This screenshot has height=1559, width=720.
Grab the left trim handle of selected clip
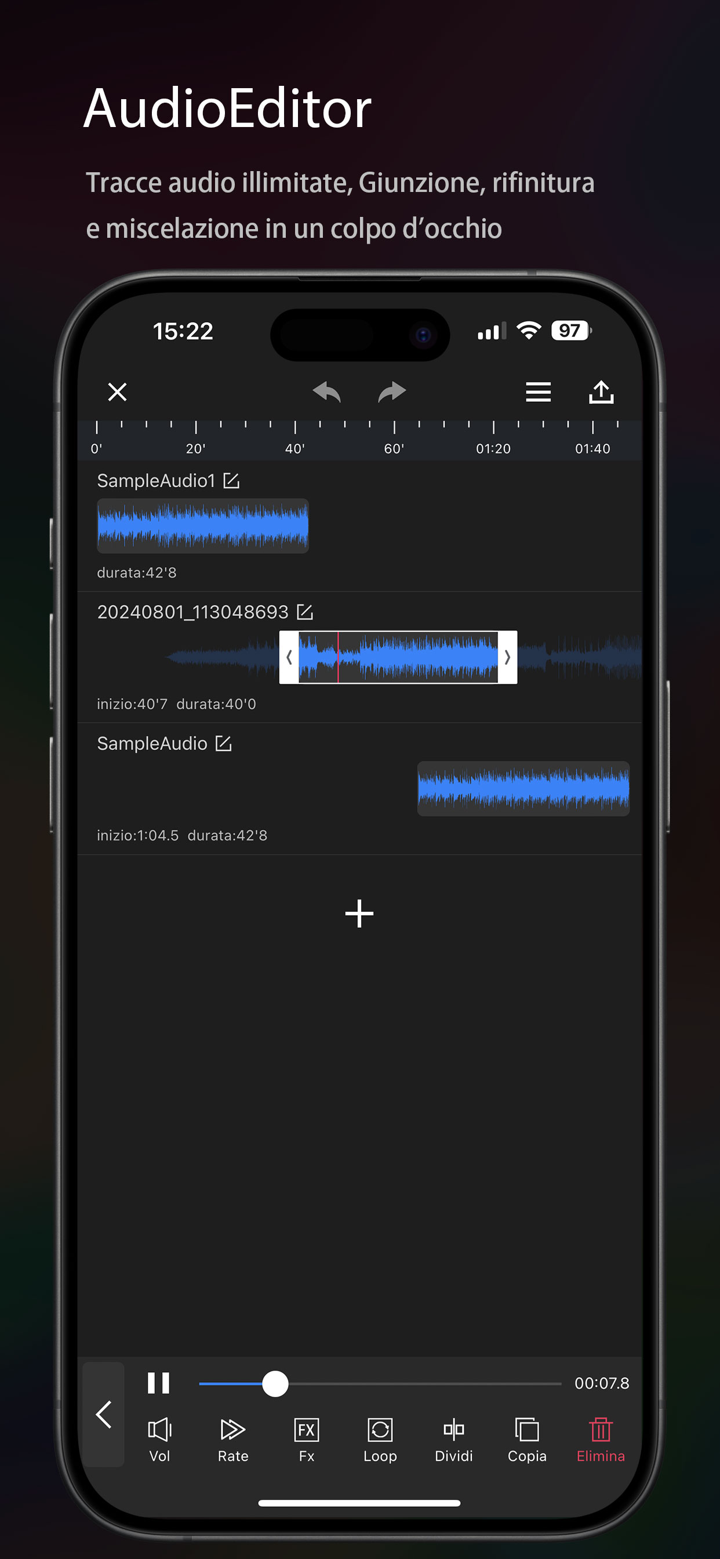[289, 657]
